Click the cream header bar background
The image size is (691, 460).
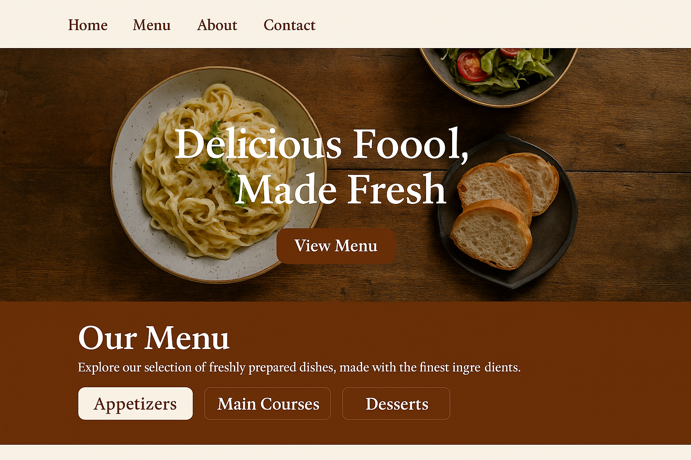point(495,24)
